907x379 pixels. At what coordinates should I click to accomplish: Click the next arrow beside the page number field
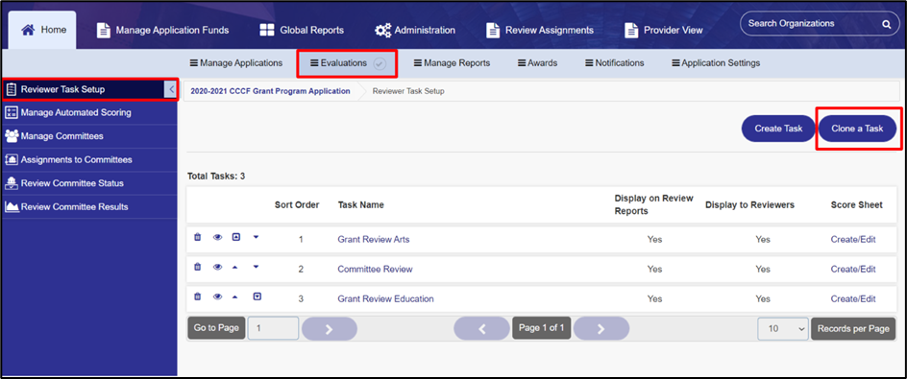point(330,328)
